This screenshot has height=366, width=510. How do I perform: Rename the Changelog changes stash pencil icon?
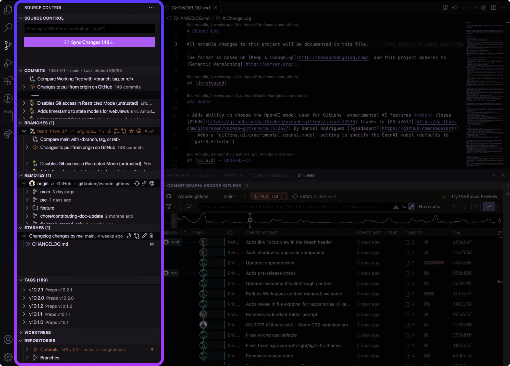pyautogui.click(x=144, y=236)
